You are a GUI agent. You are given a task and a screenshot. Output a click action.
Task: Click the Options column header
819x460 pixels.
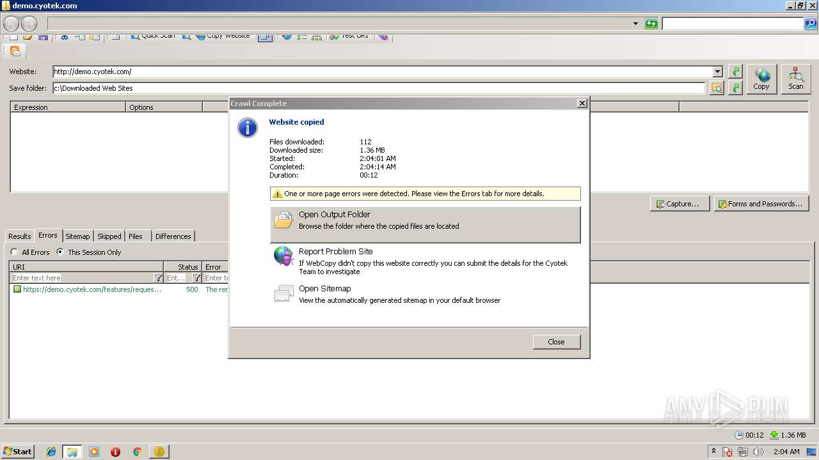[x=164, y=107]
